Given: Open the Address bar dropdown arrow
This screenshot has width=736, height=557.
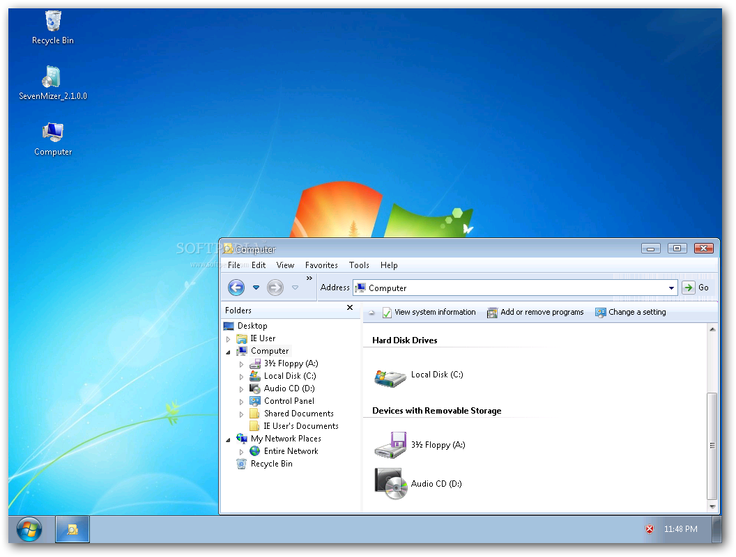Looking at the screenshot, I should tap(671, 288).
